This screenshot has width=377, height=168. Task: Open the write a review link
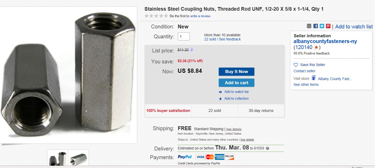click(201, 16)
